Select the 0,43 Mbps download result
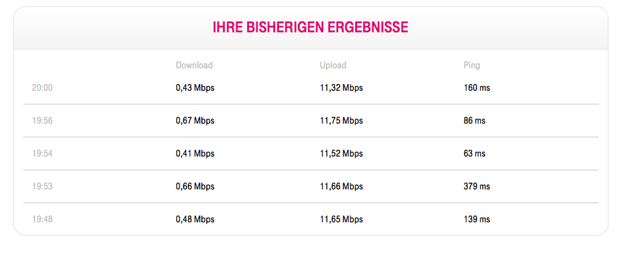Screen dimensions: 628x254 195,88
